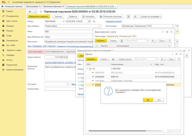The image size is (192, 136).
Task: Click the Повторять платеж? link
Action: [x=114, y=21]
